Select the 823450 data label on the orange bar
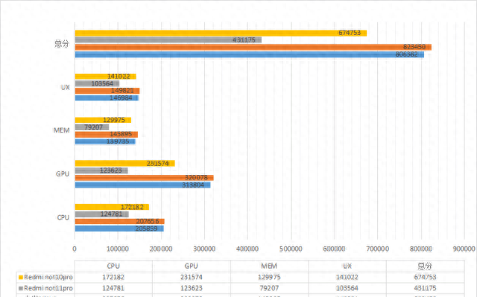 [414, 47]
